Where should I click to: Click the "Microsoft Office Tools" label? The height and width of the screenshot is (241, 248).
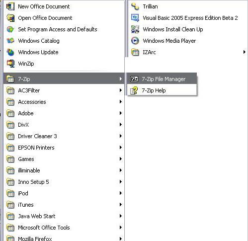[x=44, y=228]
